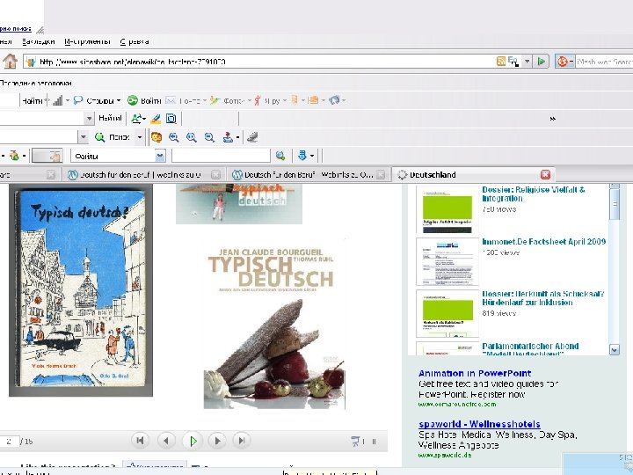This screenshot has height=475, width=633.
Task: Load the address with green Go arrow
Action: click(541, 62)
